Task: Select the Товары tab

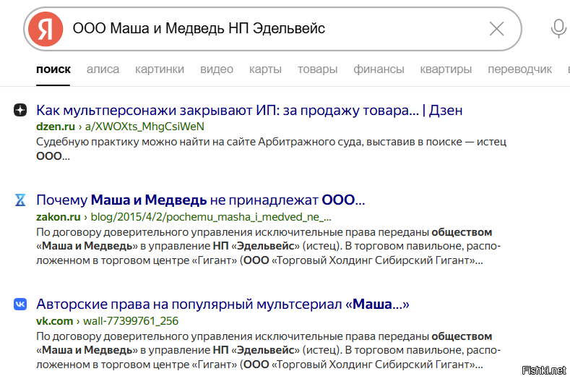Action: [x=317, y=69]
